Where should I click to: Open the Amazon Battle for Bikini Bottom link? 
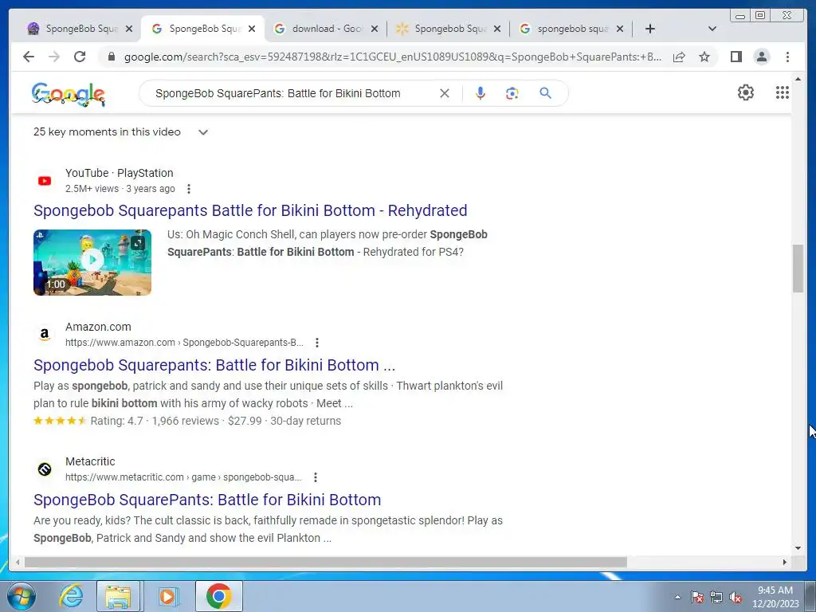pyautogui.click(x=214, y=365)
